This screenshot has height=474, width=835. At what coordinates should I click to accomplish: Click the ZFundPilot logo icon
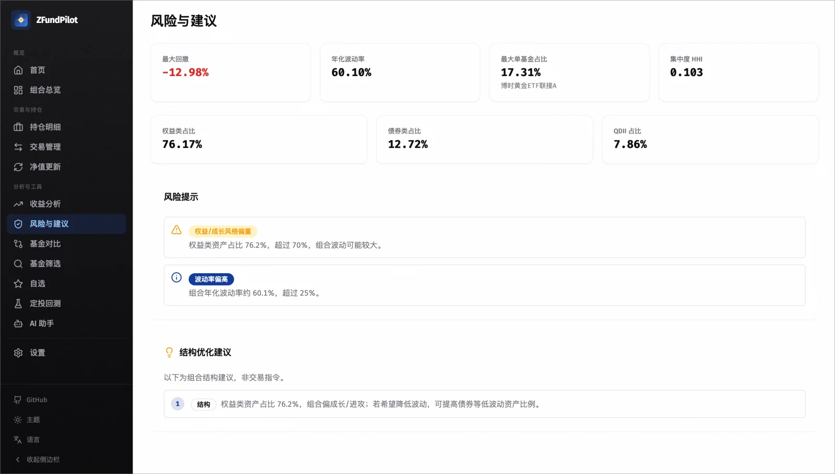pyautogui.click(x=21, y=20)
